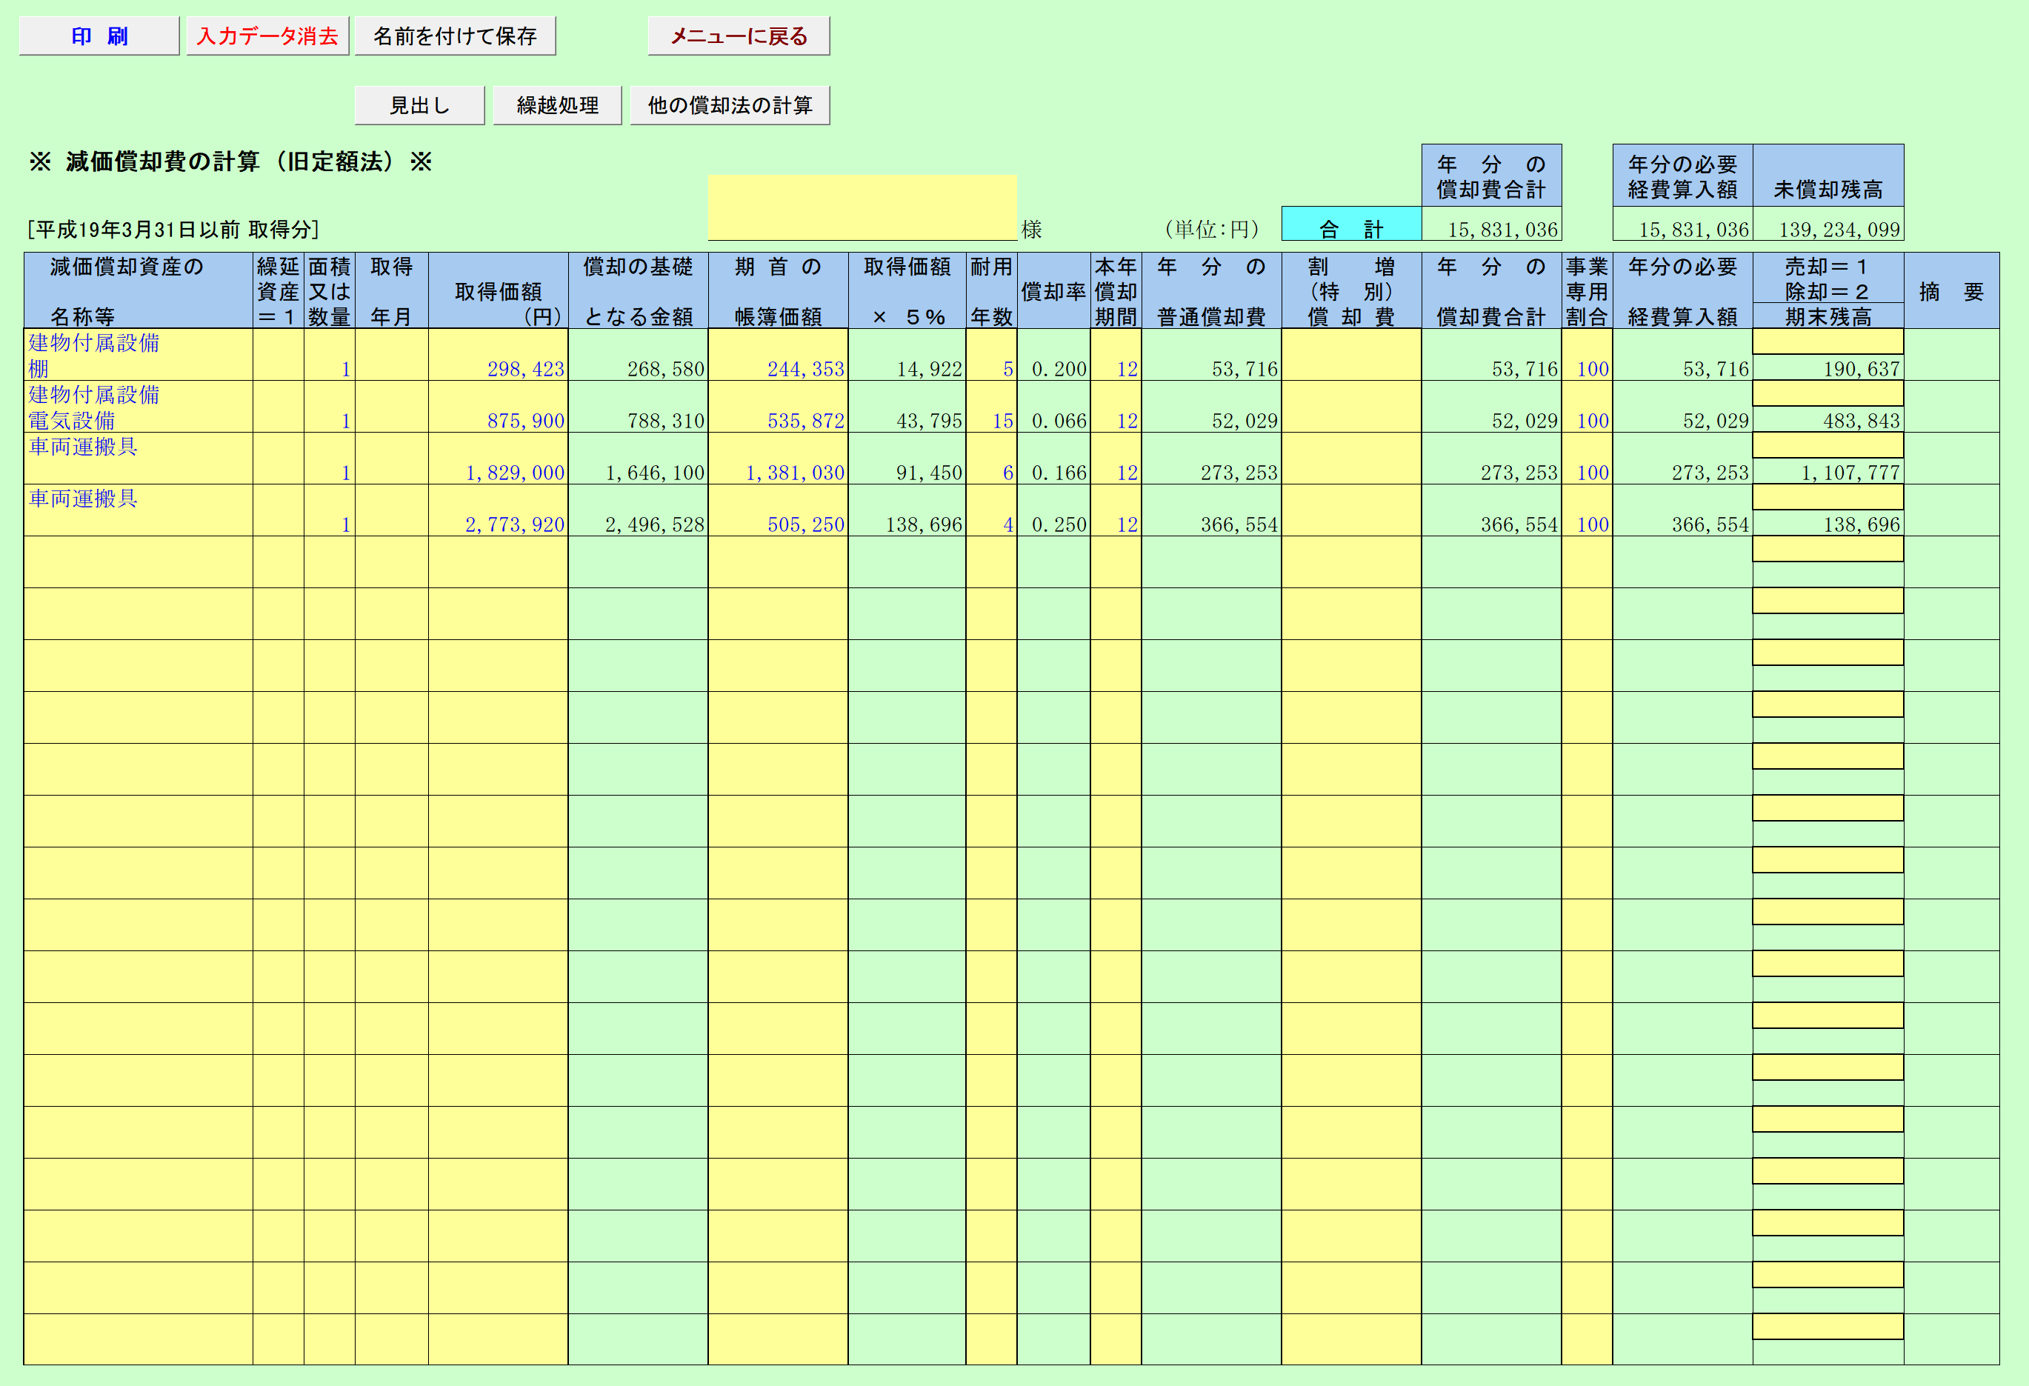This screenshot has width=2029, height=1386.
Task: Click the 合計 cyan total label
Action: click(x=1351, y=224)
